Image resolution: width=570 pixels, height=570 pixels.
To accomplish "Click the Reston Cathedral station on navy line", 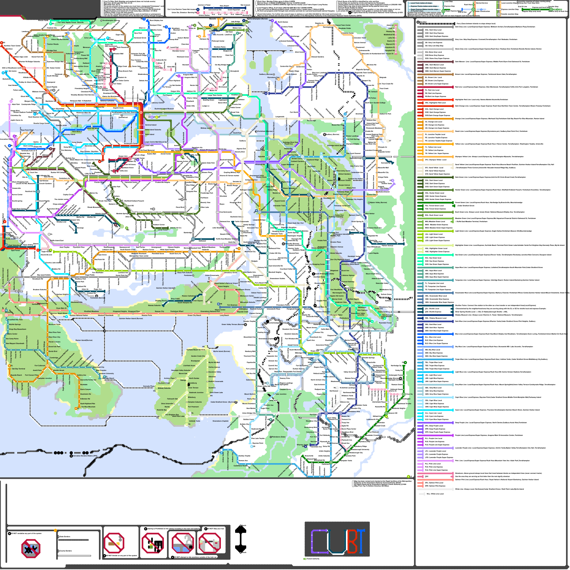I will [197, 296].
